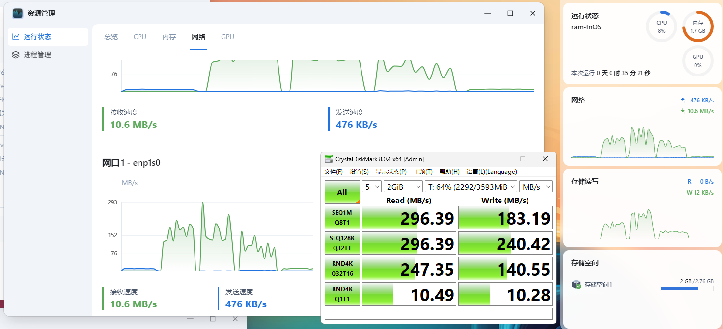Click the CrystalDiskMark app icon in title bar

(x=329, y=159)
